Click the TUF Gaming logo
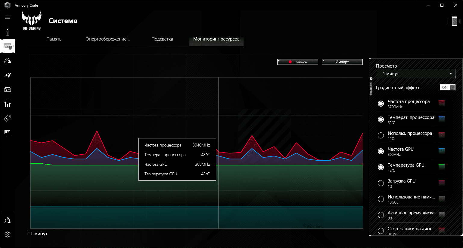The width and height of the screenshot is (463, 248). pos(31,21)
